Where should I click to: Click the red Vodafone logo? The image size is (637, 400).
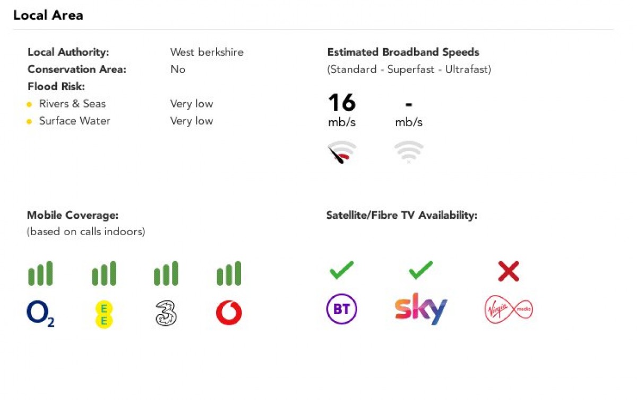[229, 314]
